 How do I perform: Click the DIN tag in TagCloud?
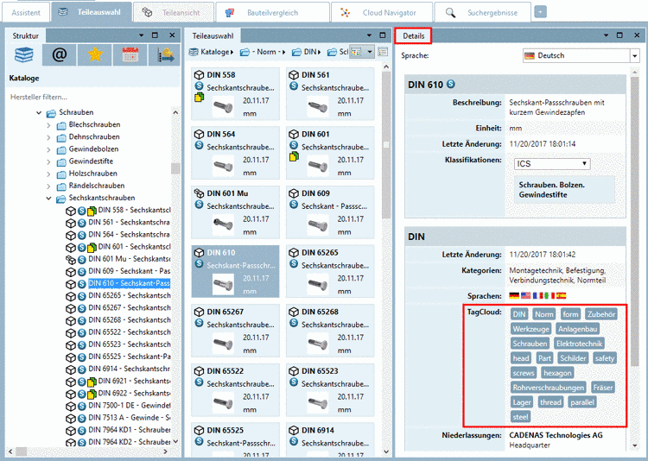(519, 314)
